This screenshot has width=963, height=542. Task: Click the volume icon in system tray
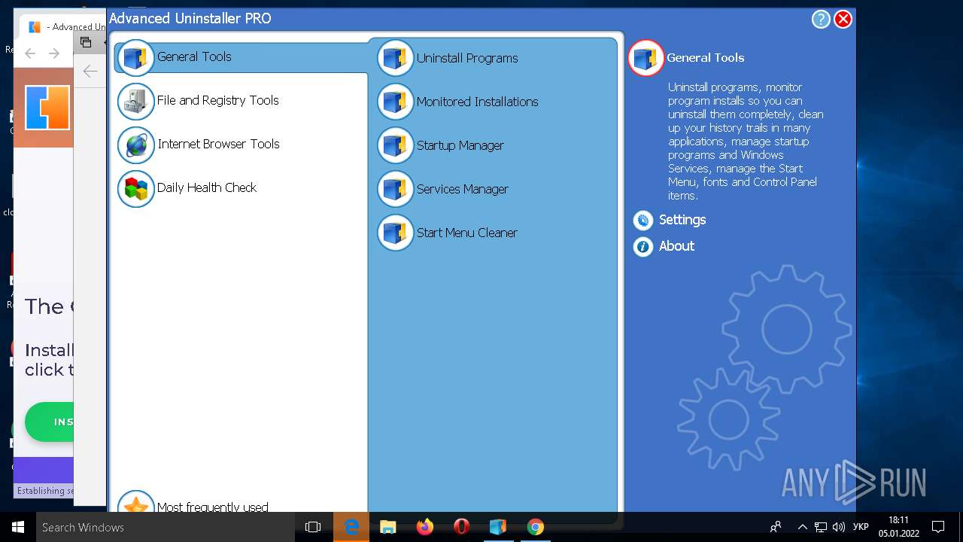(x=839, y=527)
